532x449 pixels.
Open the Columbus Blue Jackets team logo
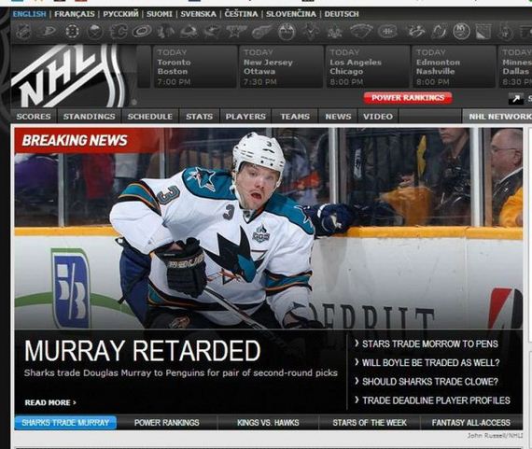coord(212,32)
